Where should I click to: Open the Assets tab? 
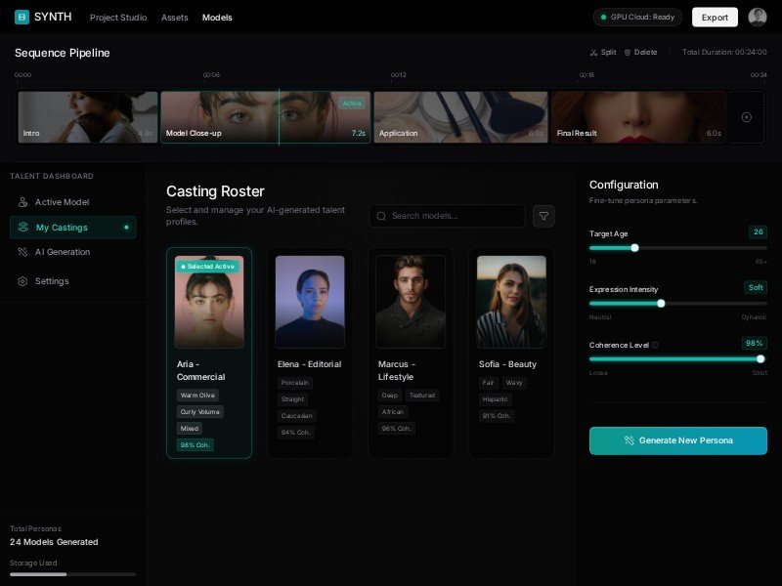coord(175,18)
